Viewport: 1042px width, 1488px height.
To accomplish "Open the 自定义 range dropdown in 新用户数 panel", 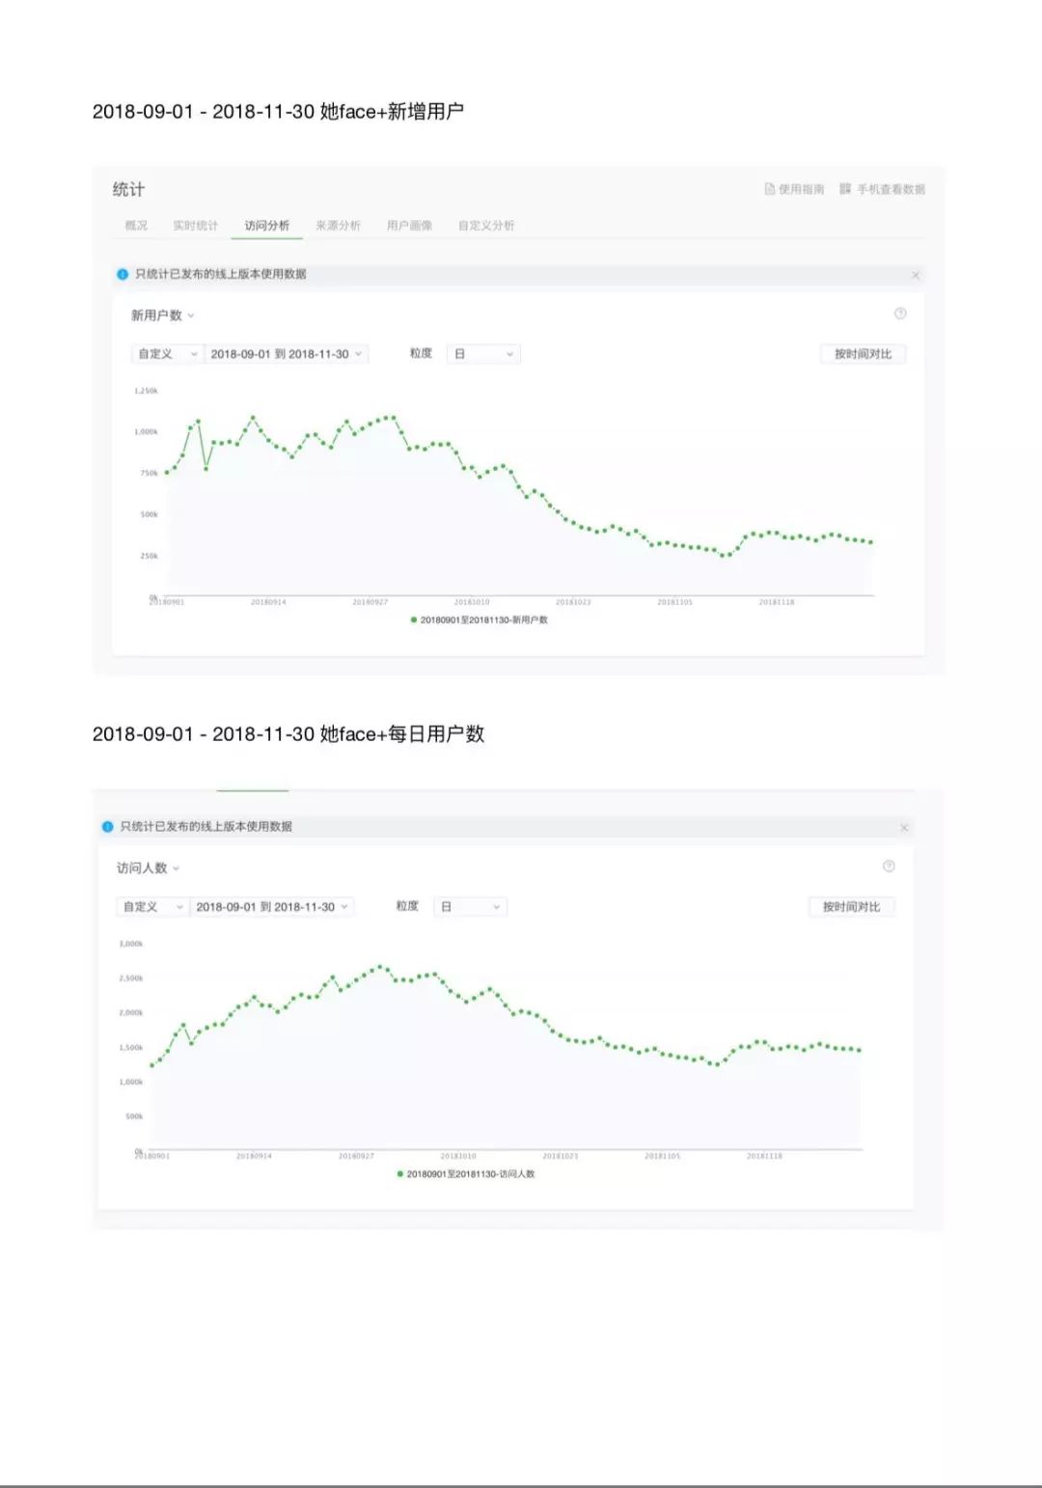I will point(167,354).
